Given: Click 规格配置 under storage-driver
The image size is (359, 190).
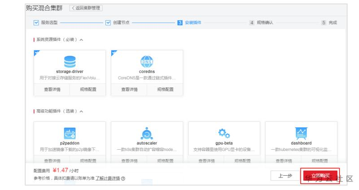Looking at the screenshot, I should pos(88,89).
